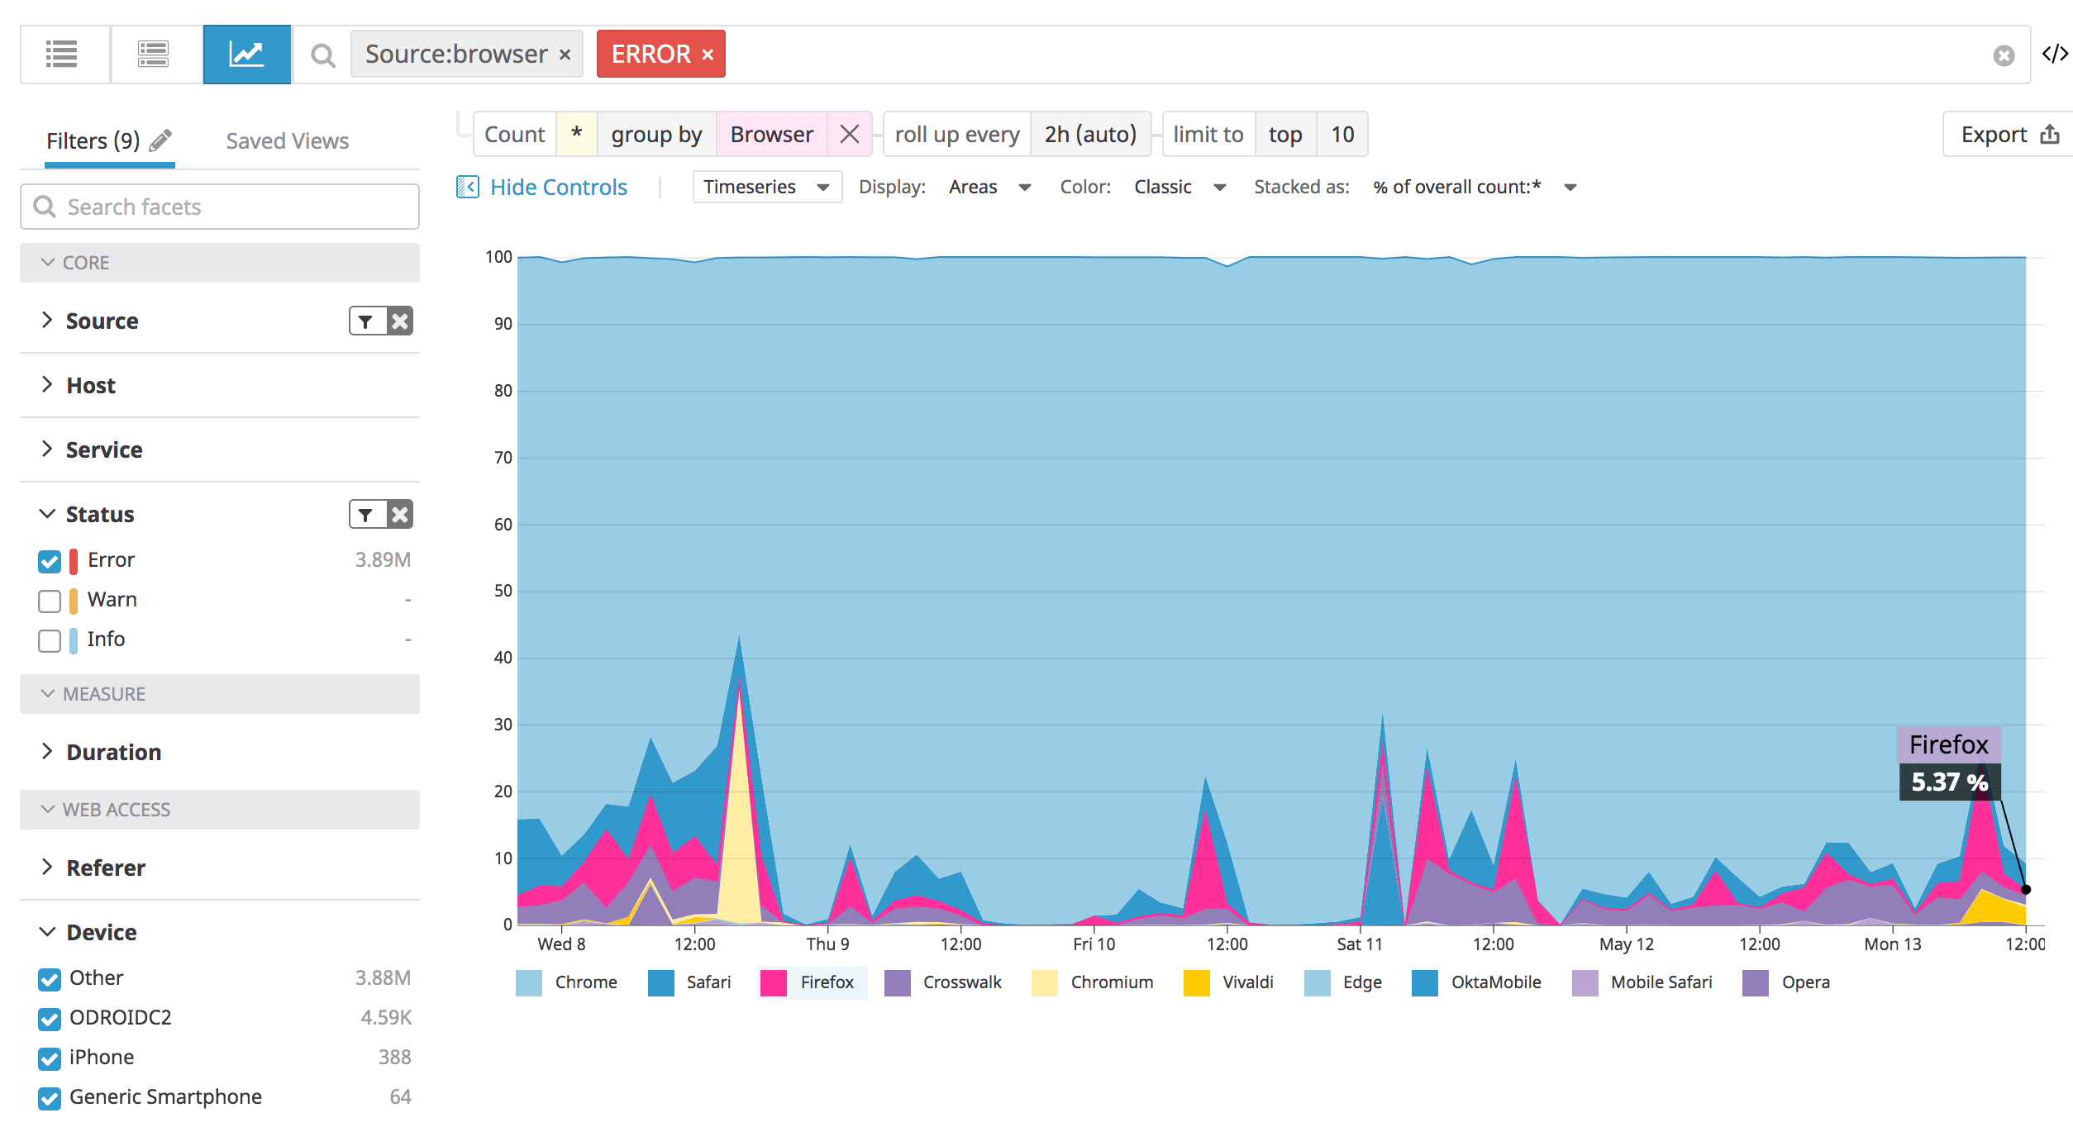This screenshot has height=1127, width=2073.
Task: Open the Display Areas dropdown
Action: pos(989,187)
